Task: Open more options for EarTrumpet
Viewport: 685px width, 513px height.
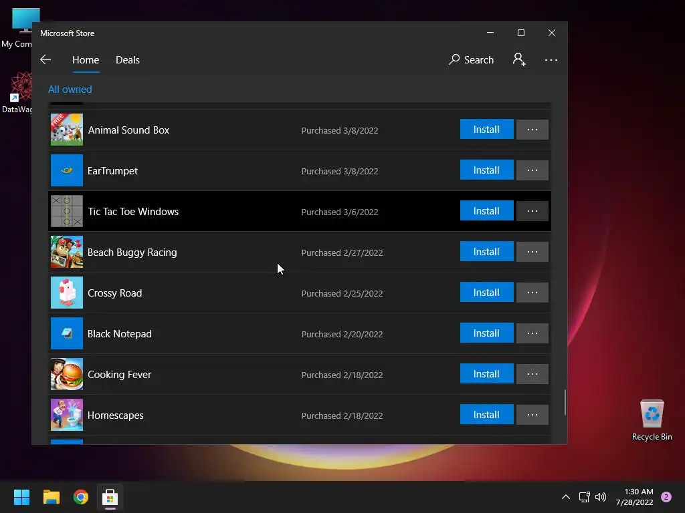Action: (532, 170)
